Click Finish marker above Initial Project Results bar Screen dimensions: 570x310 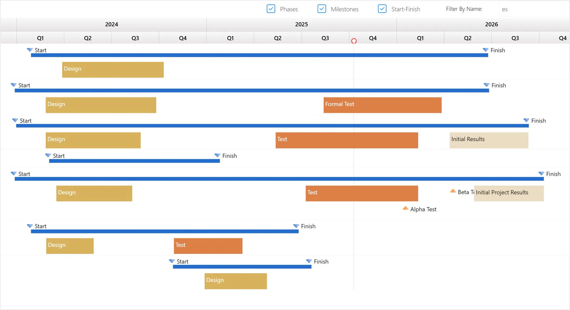pos(541,174)
